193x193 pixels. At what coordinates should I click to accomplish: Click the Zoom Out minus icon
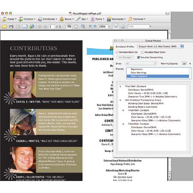90,26
